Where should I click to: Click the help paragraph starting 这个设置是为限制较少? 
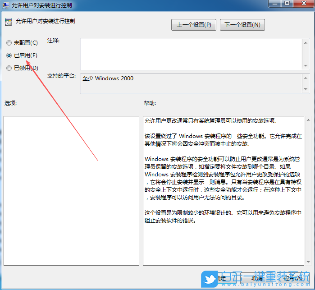click(223, 216)
